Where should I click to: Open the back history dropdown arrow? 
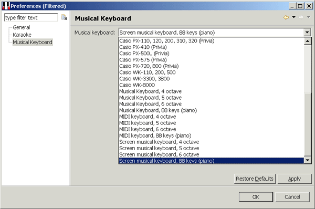pyautogui.click(x=293, y=17)
